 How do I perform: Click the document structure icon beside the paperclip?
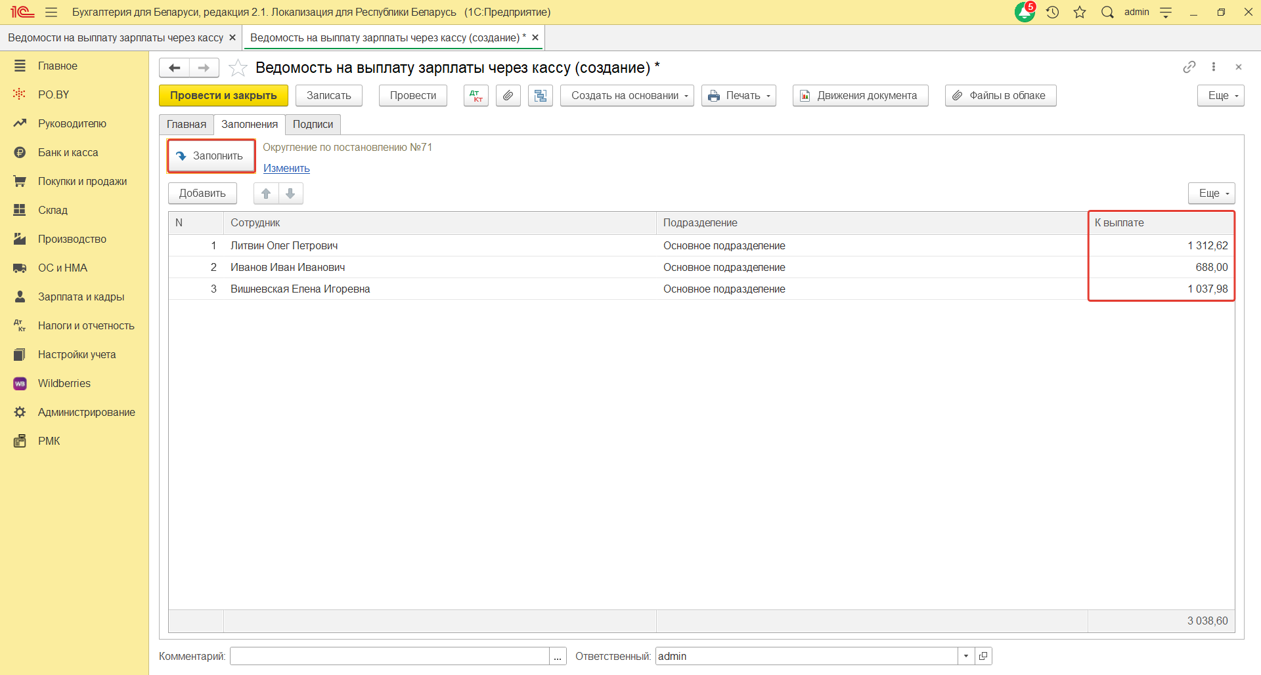pyautogui.click(x=540, y=96)
